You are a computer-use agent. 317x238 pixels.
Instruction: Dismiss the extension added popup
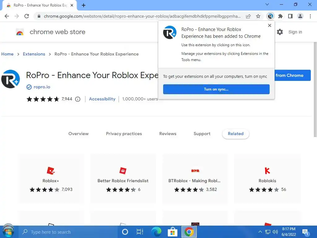click(x=270, y=25)
